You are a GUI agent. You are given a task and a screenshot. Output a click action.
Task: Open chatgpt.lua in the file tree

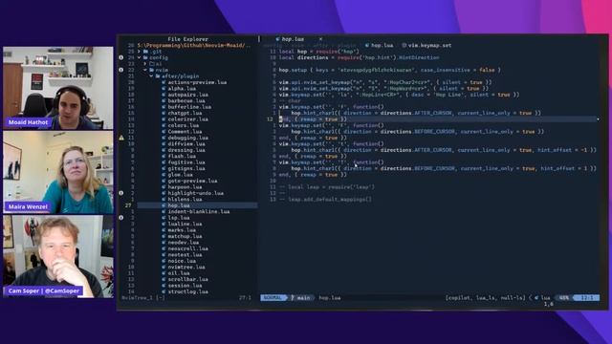(x=185, y=113)
